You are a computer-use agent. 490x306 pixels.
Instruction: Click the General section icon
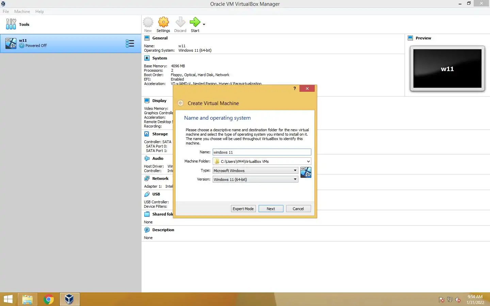pos(147,38)
